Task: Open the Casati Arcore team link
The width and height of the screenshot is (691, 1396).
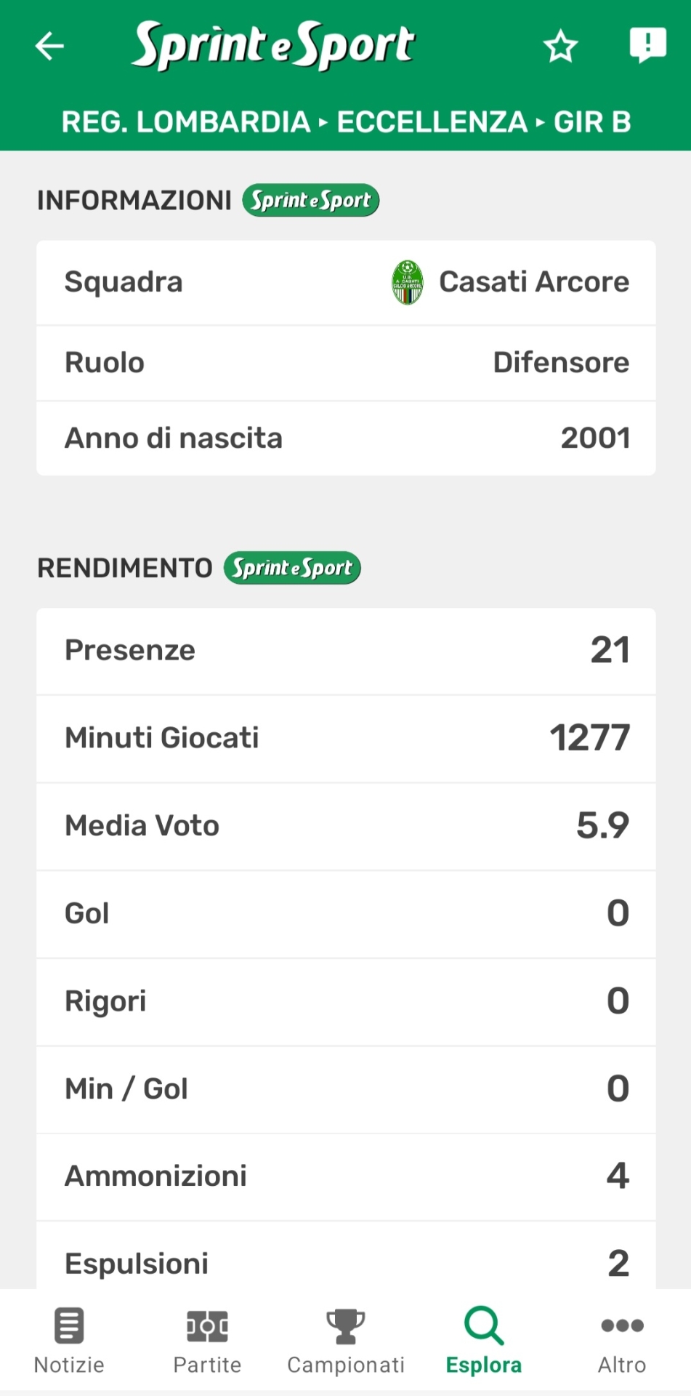Action: pyautogui.click(x=534, y=282)
